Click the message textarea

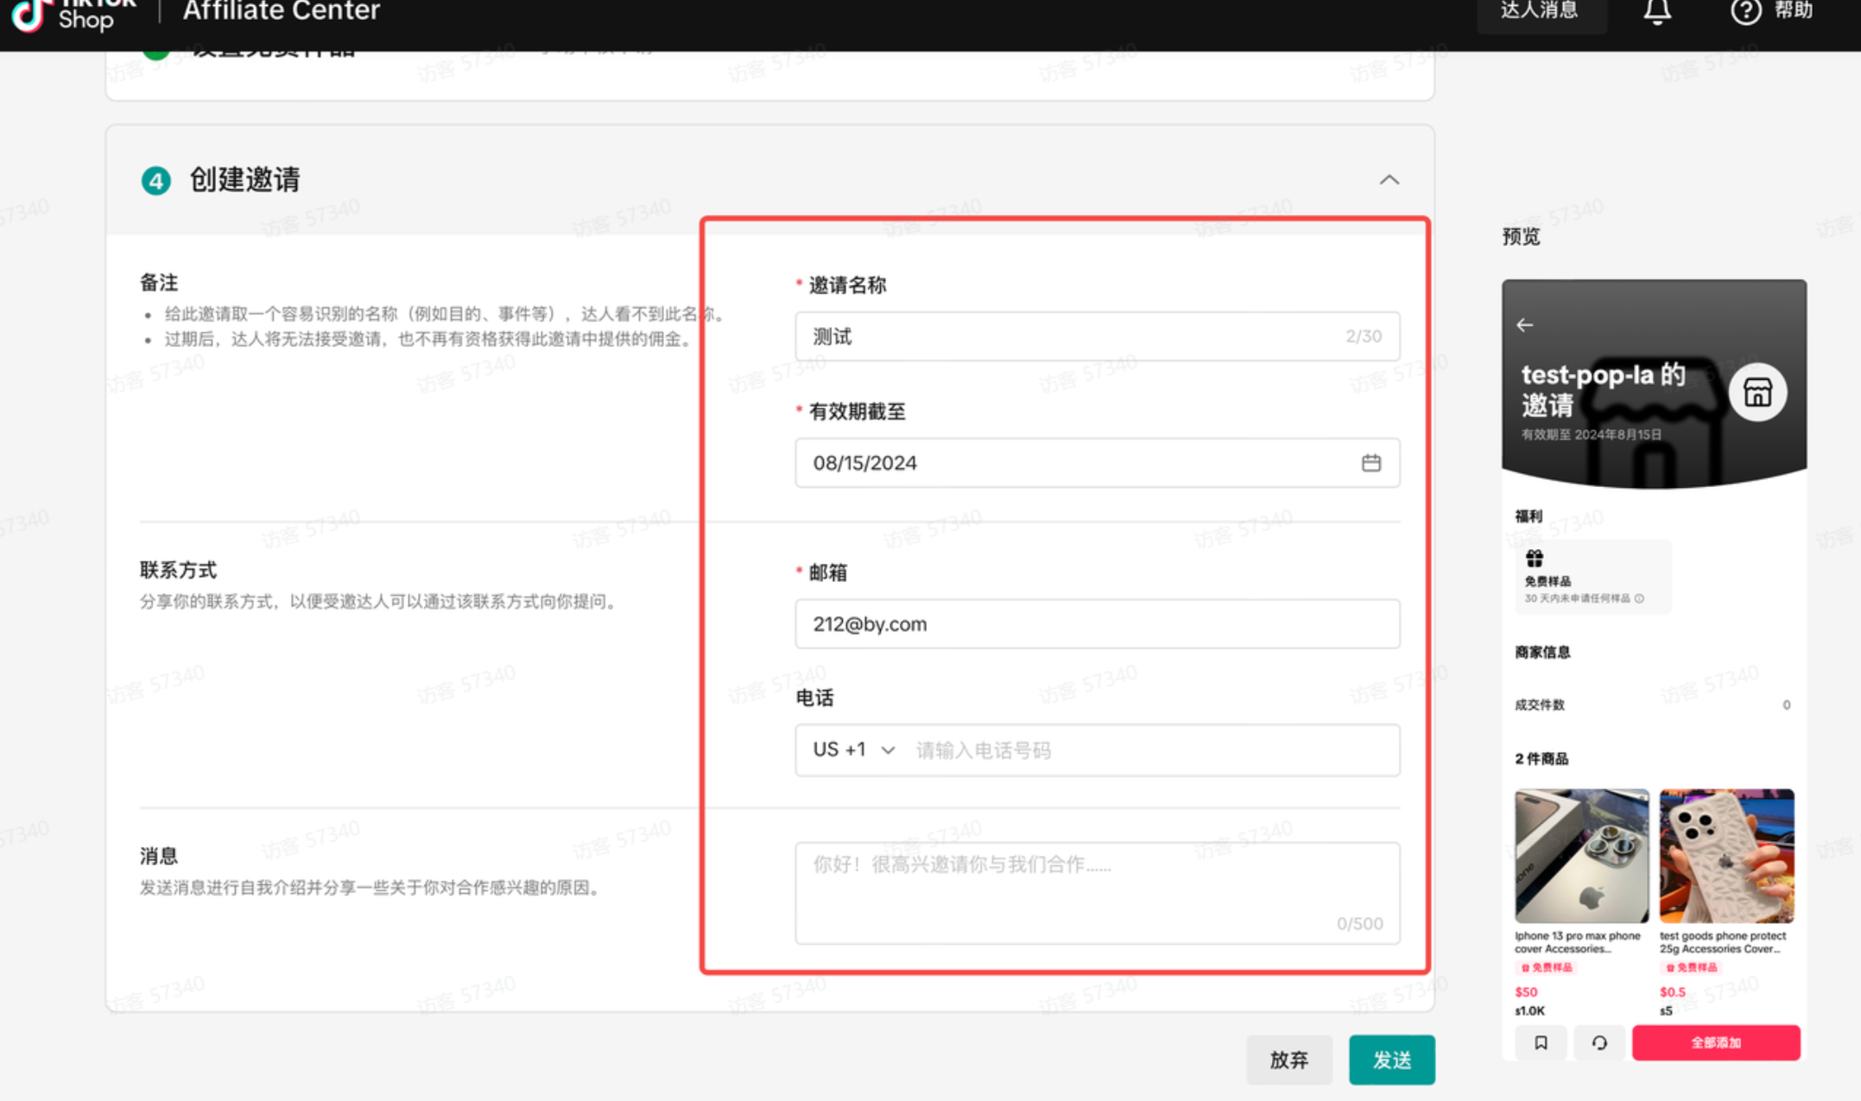point(1097,891)
